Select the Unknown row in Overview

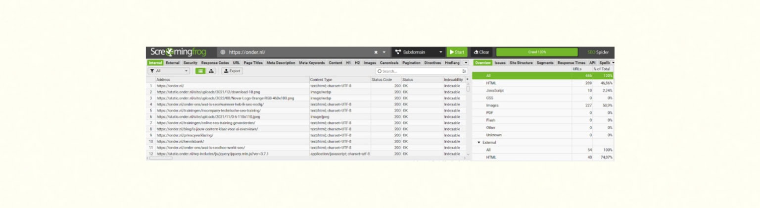coord(543,135)
